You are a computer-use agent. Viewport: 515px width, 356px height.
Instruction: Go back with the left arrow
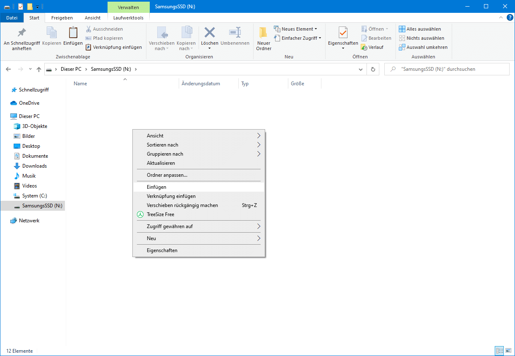coord(8,69)
